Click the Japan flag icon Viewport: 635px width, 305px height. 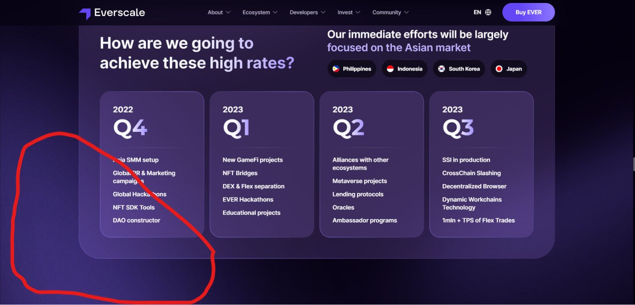pos(499,69)
